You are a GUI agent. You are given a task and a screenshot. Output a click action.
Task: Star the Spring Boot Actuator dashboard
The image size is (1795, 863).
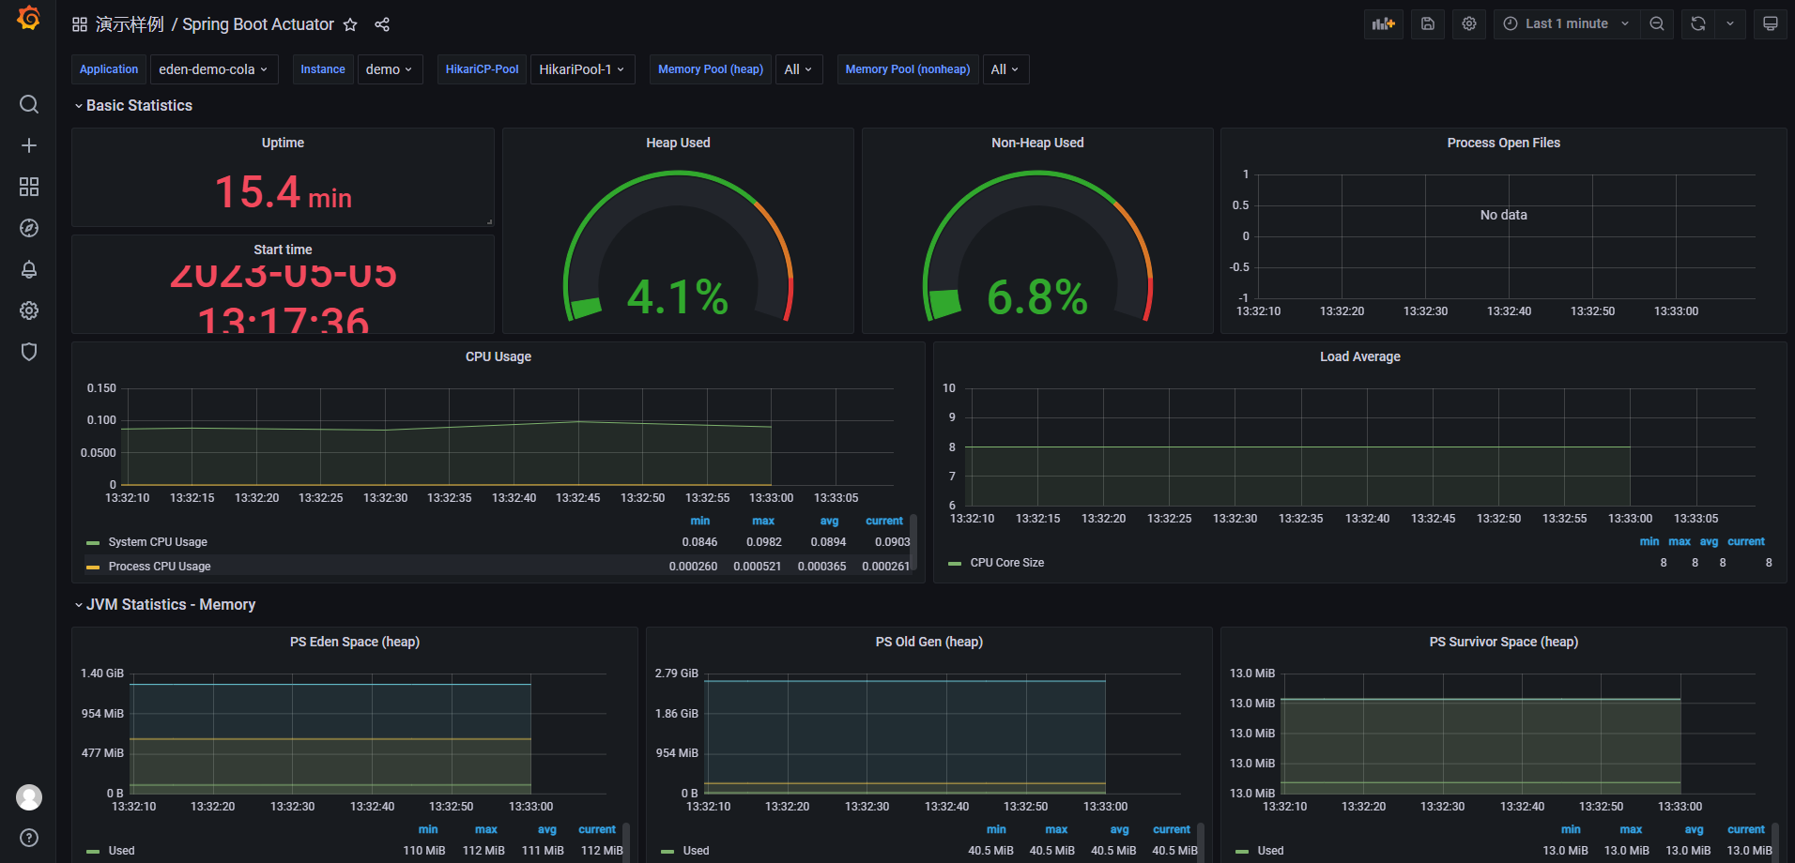point(350,24)
